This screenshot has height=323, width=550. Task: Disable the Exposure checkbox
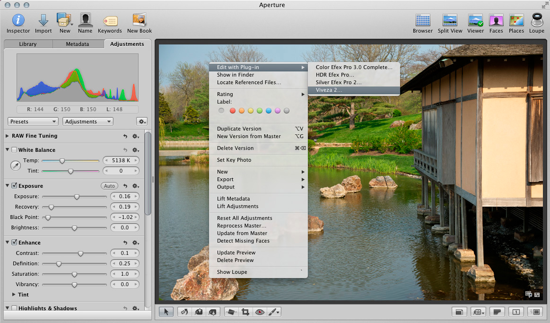point(14,186)
